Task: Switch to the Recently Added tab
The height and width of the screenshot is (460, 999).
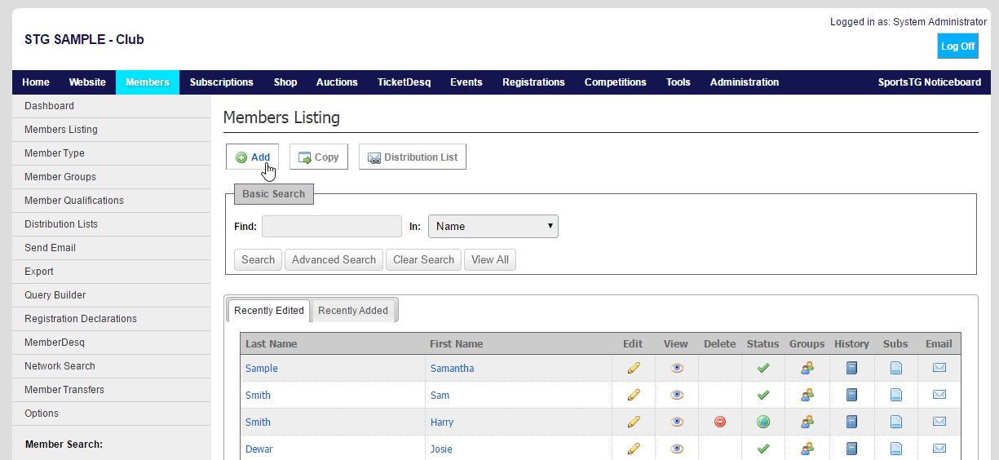Action: [x=353, y=310]
